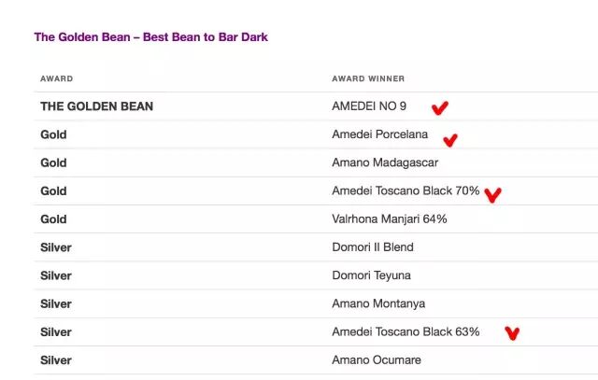
Task: Open The Golden Bean – Best Bean to Bar Dark heading
Action: (x=151, y=37)
